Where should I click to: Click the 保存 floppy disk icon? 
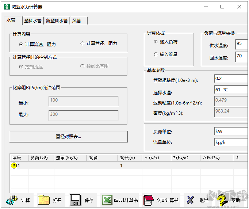[76, 200]
